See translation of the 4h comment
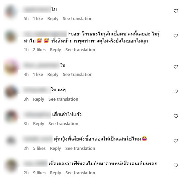This screenshot has height=186, width=182. pos(78,75)
